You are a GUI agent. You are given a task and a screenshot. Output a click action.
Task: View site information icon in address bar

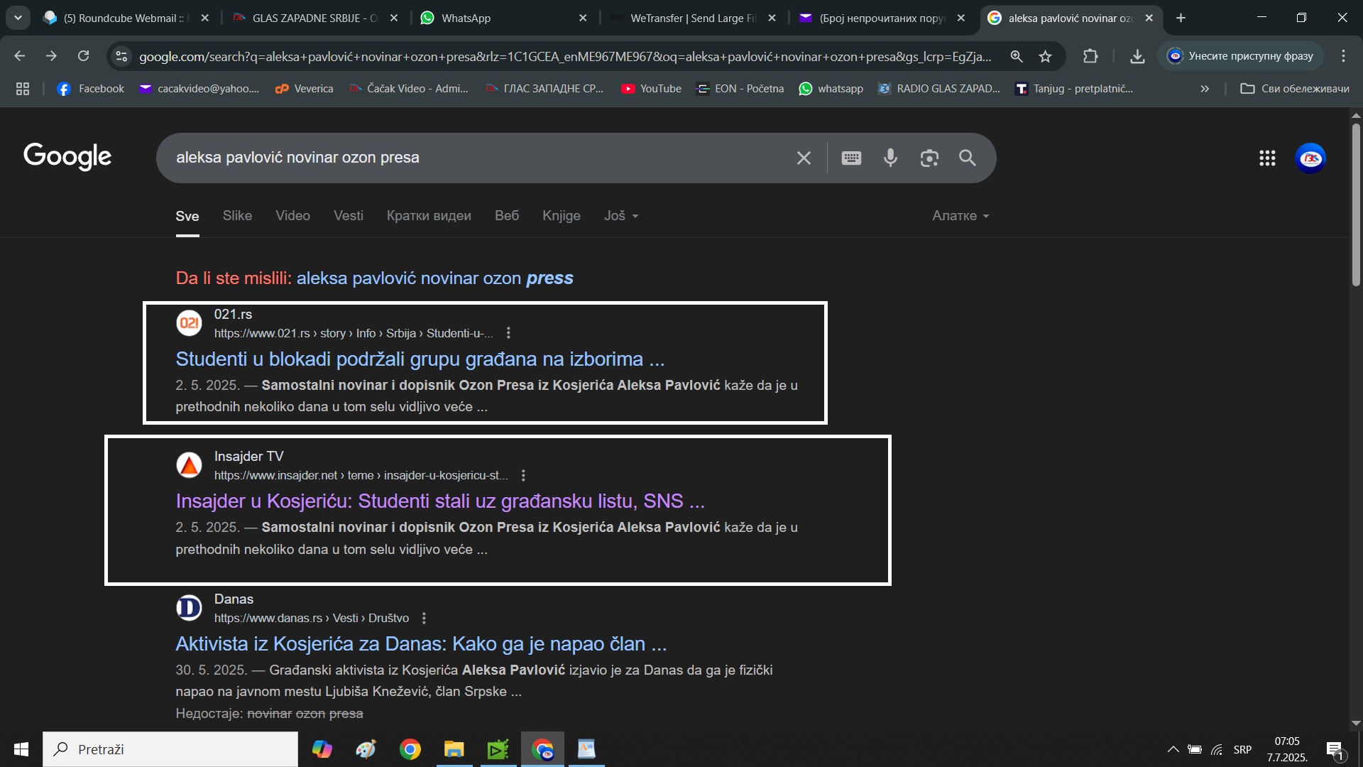point(121,56)
